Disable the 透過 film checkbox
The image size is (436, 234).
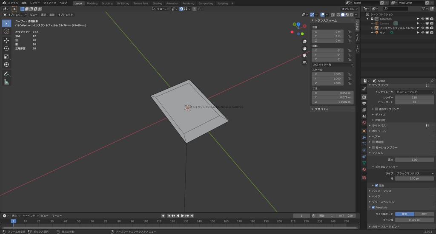click(x=376, y=185)
